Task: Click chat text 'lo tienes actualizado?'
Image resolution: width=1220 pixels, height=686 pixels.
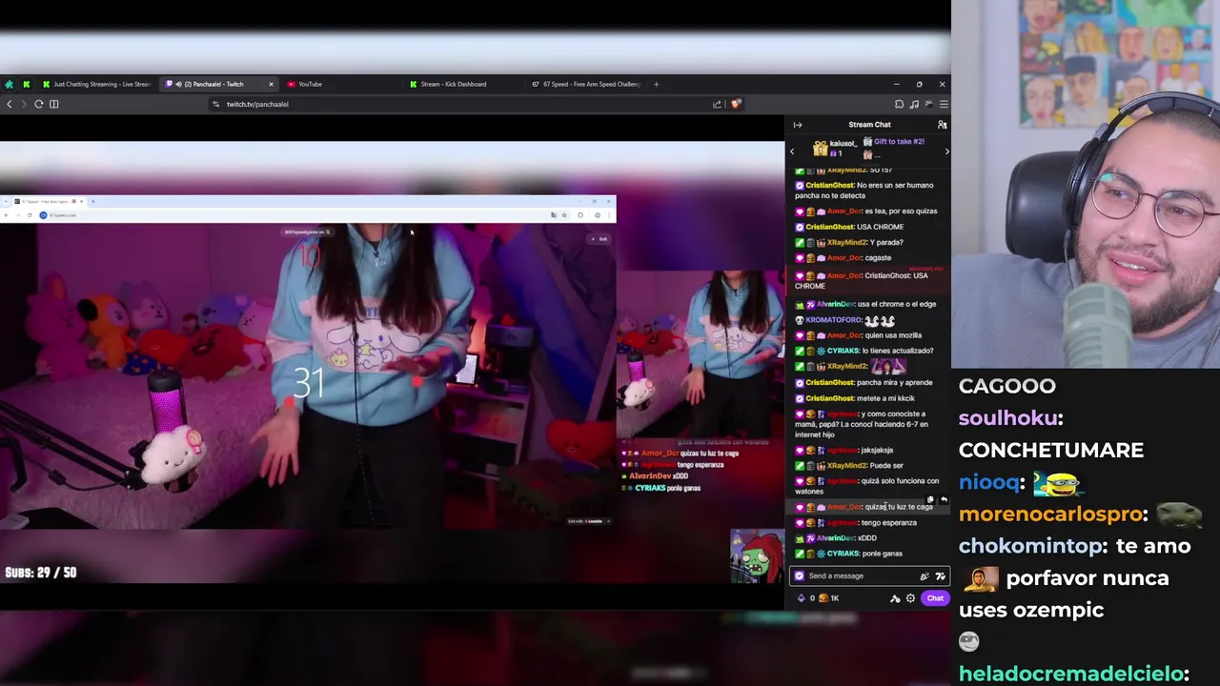Action: [898, 351]
